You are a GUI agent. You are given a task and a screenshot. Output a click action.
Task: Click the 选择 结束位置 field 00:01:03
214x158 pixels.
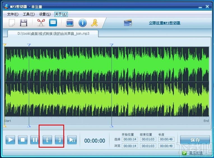tap(148, 139)
